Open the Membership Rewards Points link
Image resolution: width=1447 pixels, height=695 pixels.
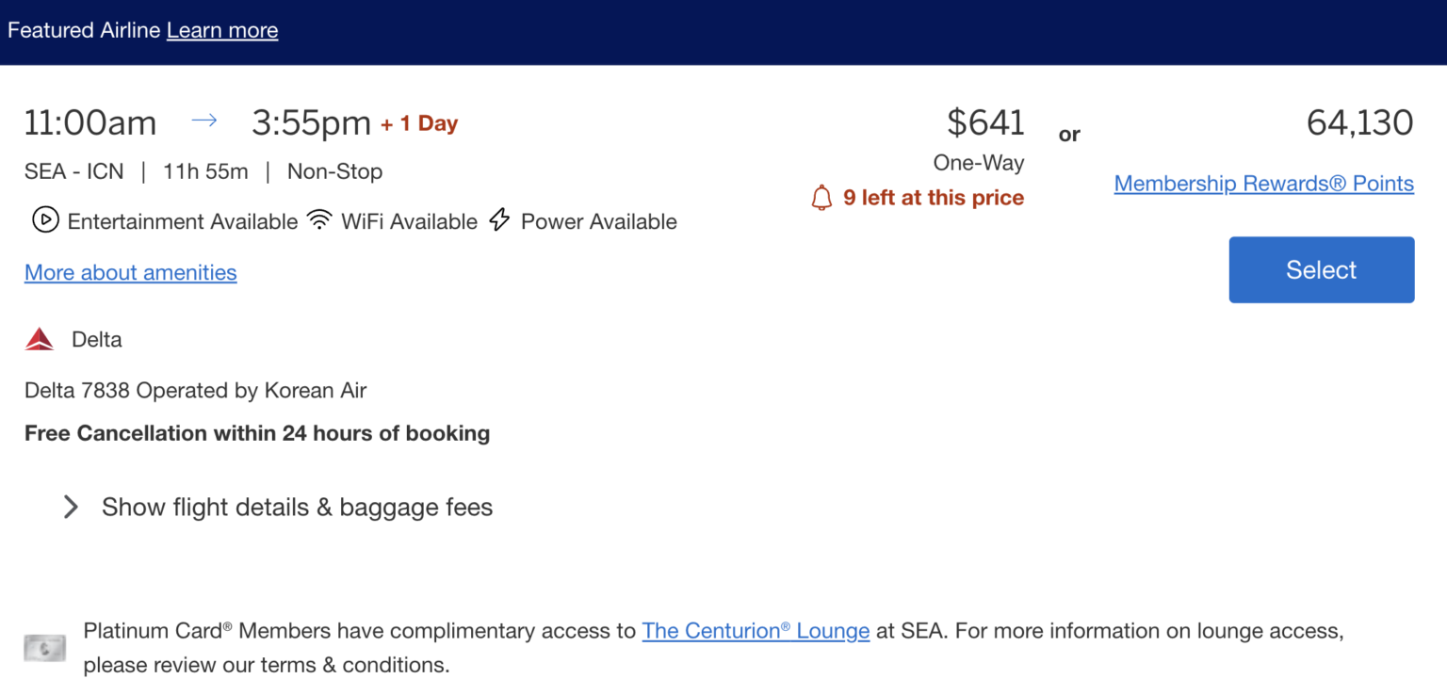click(1263, 183)
